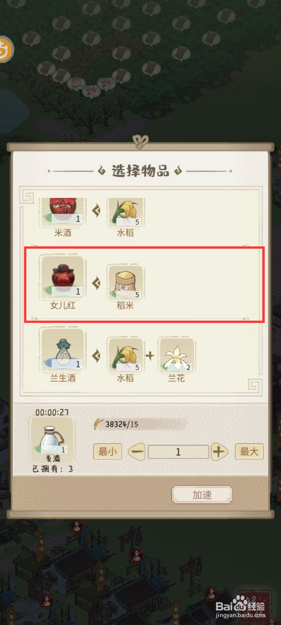281x625 pixels.
Task: Select the 米酒 rice wine jar icon
Action: (63, 211)
